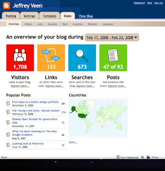Screen dimensions: 165x171
Task: Click the orange Blogger logo icon
Action: point(6,6)
